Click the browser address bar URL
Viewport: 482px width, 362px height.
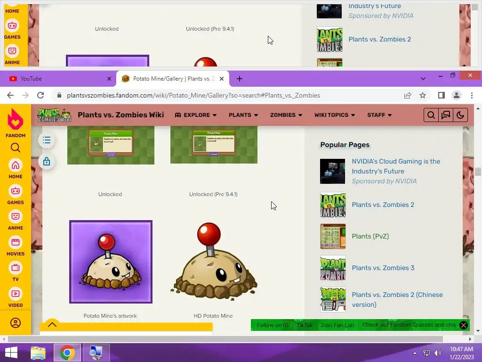[x=193, y=95]
